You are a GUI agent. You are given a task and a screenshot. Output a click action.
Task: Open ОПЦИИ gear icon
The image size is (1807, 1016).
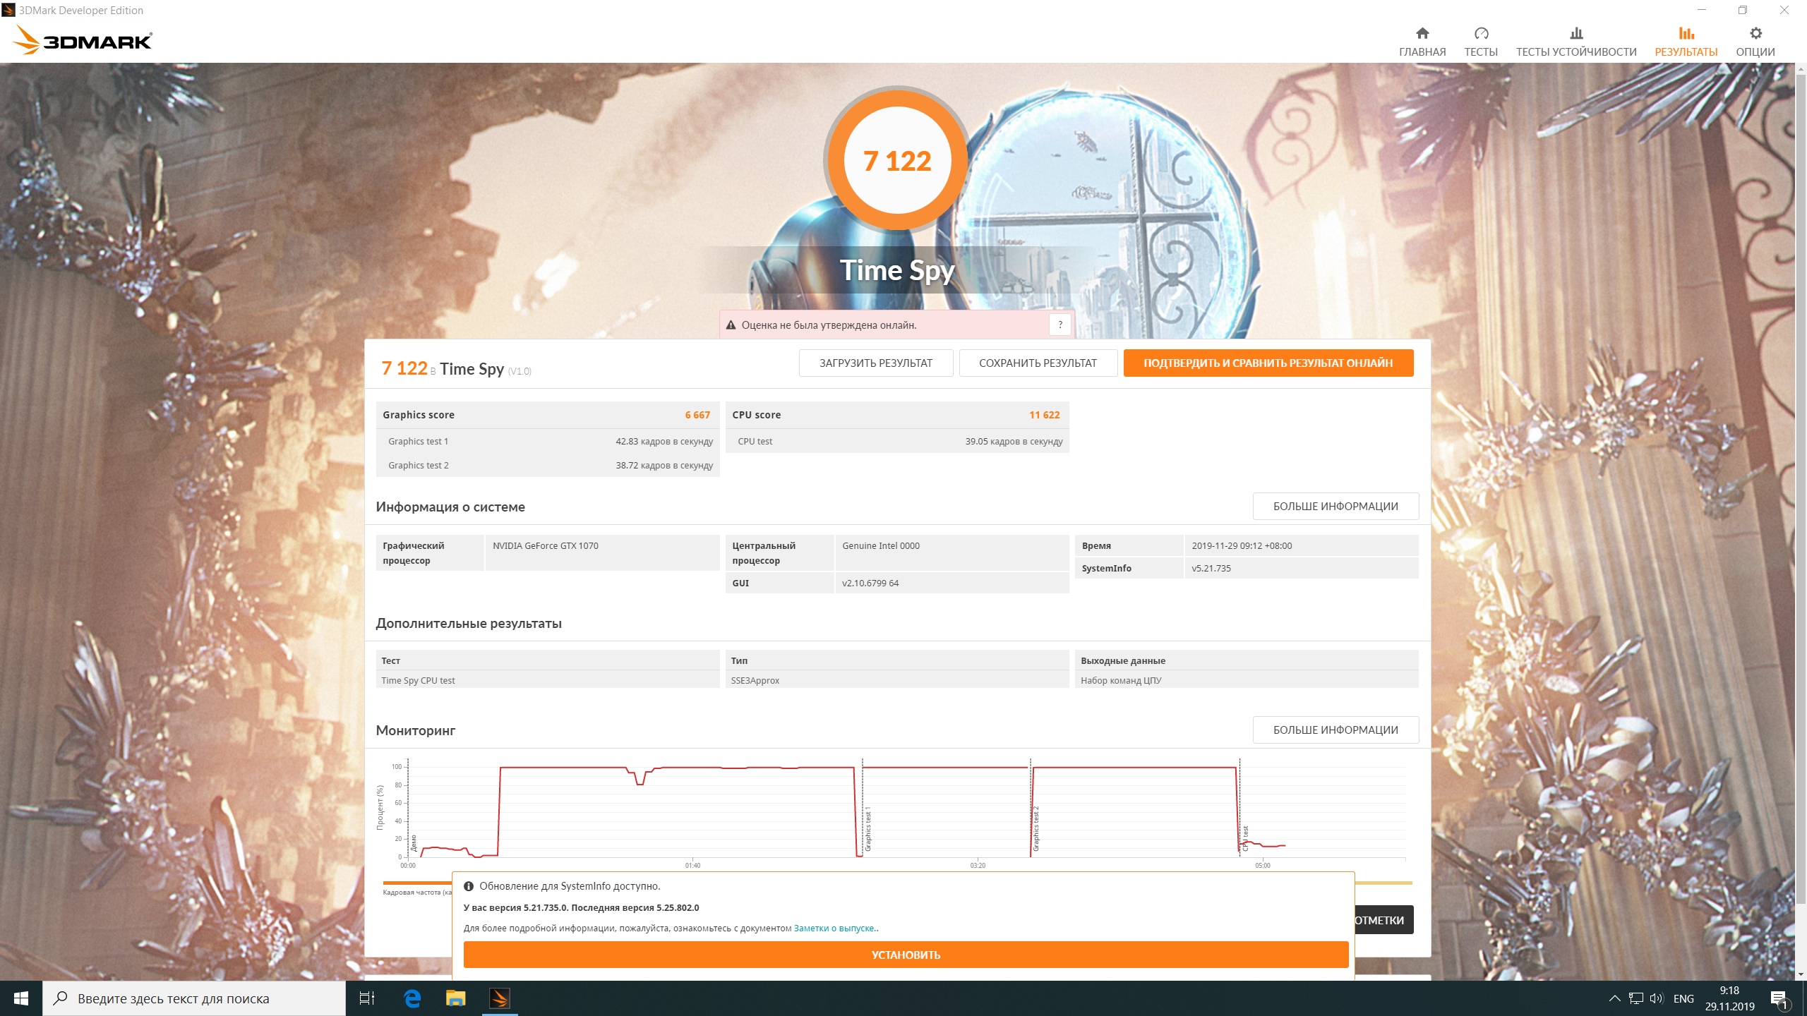click(x=1755, y=33)
